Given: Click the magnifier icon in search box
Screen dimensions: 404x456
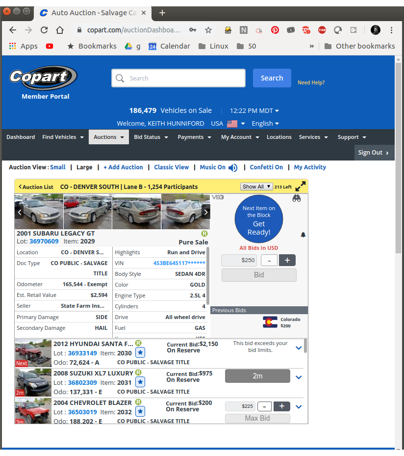Looking at the screenshot, I should (x=120, y=78).
